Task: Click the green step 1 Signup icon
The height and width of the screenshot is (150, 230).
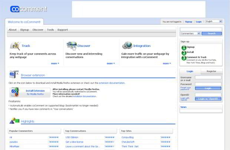Action: tap(184, 47)
